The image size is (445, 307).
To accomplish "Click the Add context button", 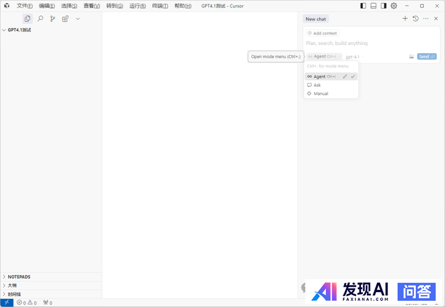I will tap(323, 33).
